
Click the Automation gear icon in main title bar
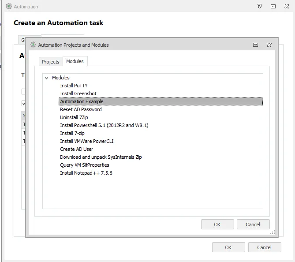coord(8,7)
